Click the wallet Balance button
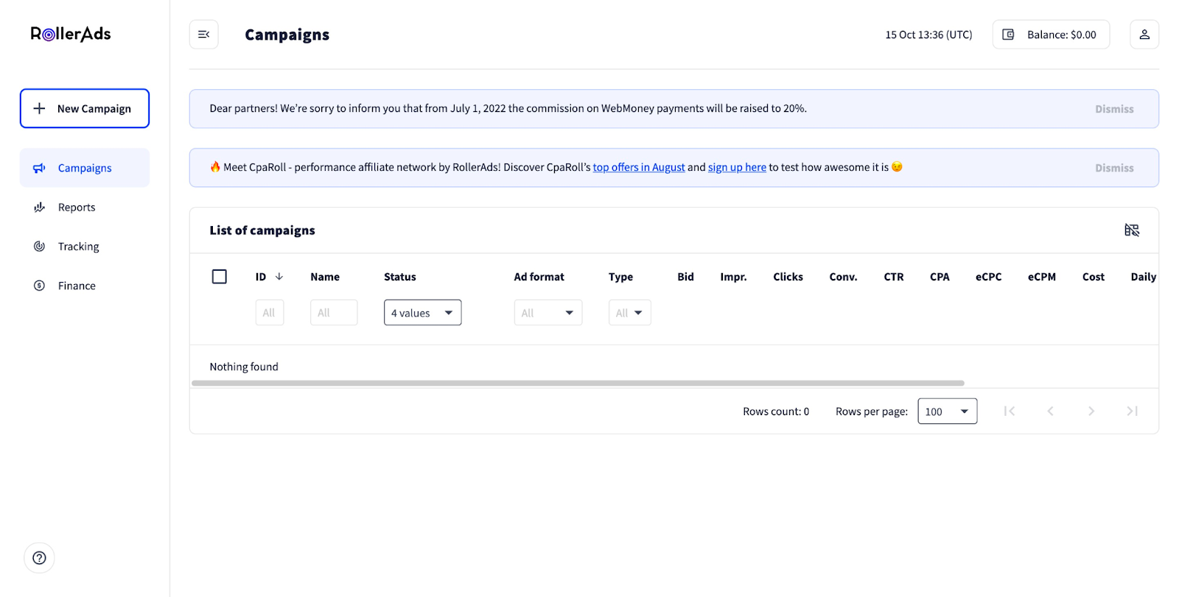Viewport: 1179px width, 597px height. [x=1051, y=35]
